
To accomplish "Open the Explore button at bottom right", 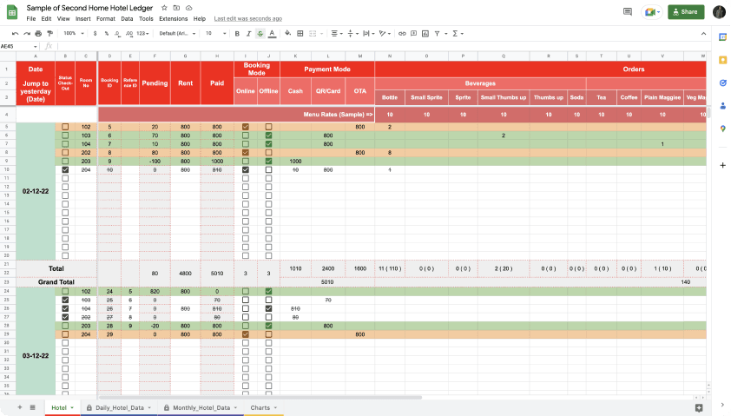I will (699, 407).
